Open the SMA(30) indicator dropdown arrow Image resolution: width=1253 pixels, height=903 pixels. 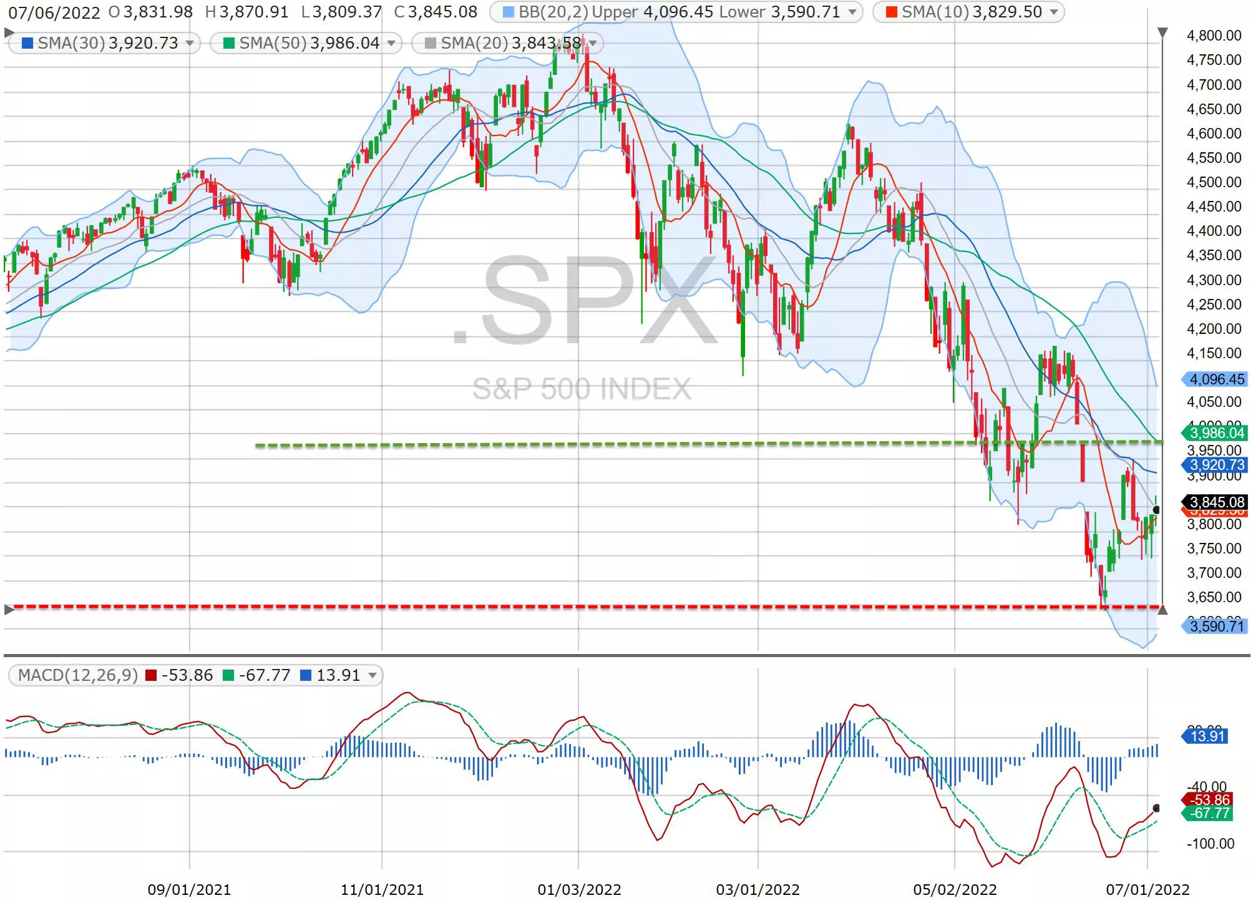(x=190, y=43)
